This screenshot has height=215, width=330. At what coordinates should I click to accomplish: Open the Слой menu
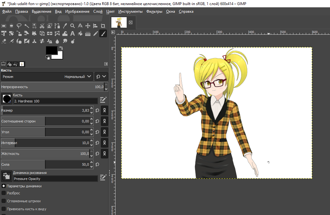[98, 11]
